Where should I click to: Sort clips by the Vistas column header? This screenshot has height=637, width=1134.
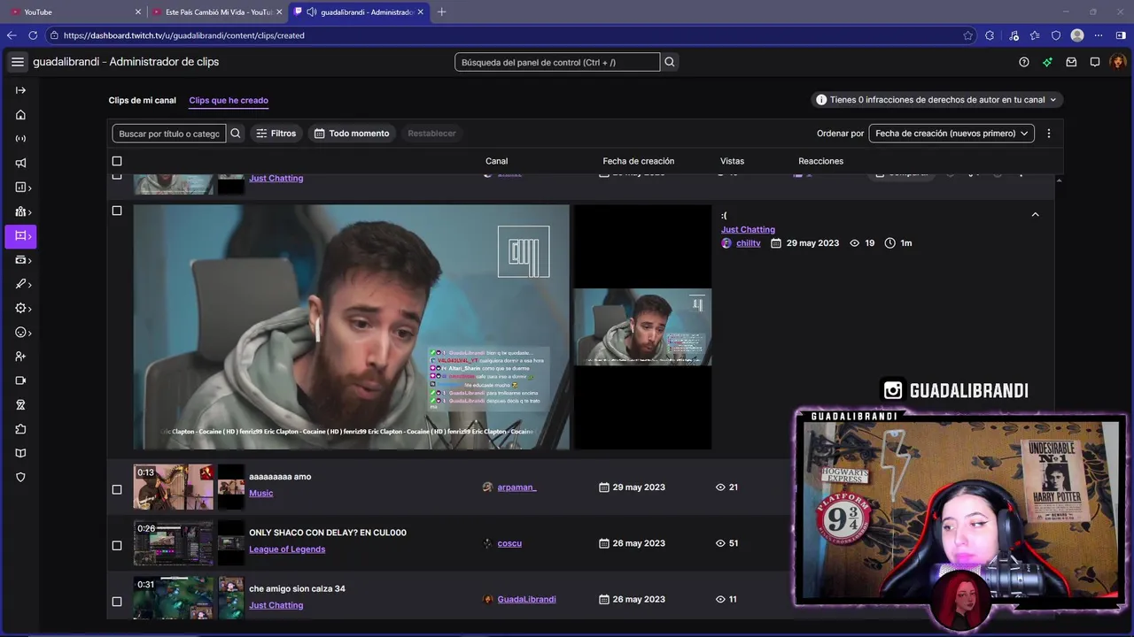click(732, 161)
